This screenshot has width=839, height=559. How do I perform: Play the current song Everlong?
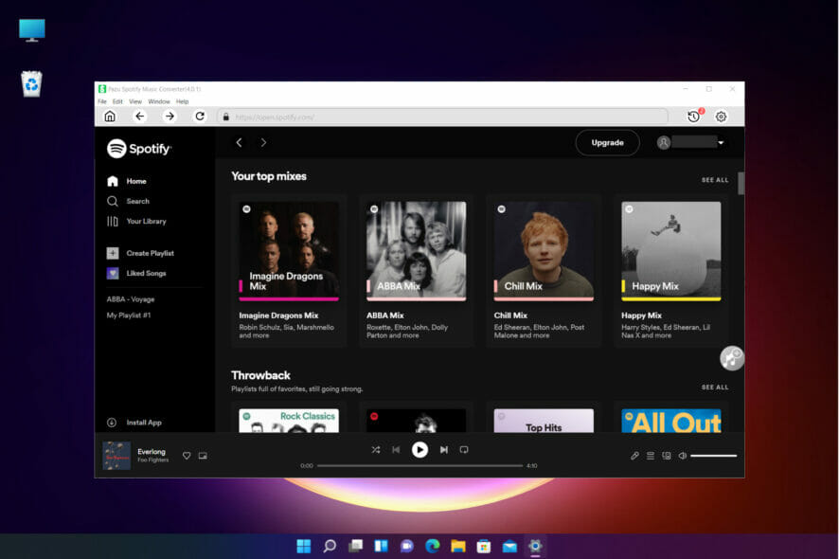click(x=419, y=450)
